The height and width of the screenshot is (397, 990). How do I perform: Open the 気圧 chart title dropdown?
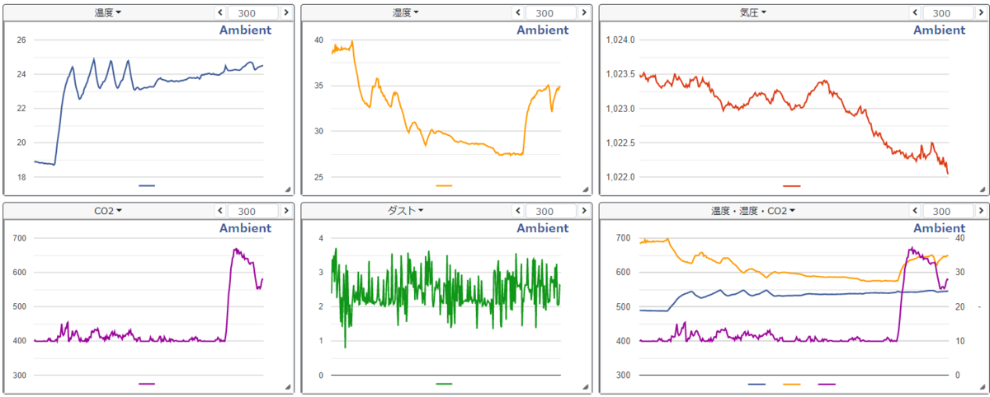[752, 12]
